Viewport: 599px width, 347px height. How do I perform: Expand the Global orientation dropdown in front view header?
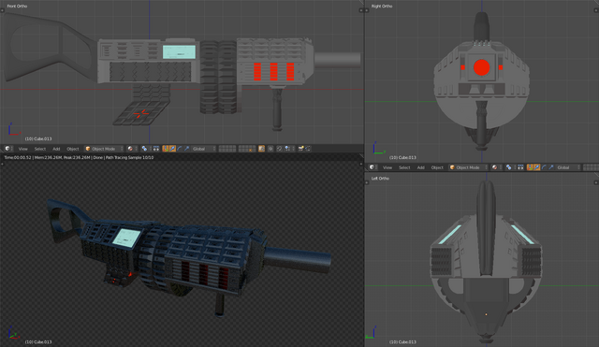pos(204,149)
